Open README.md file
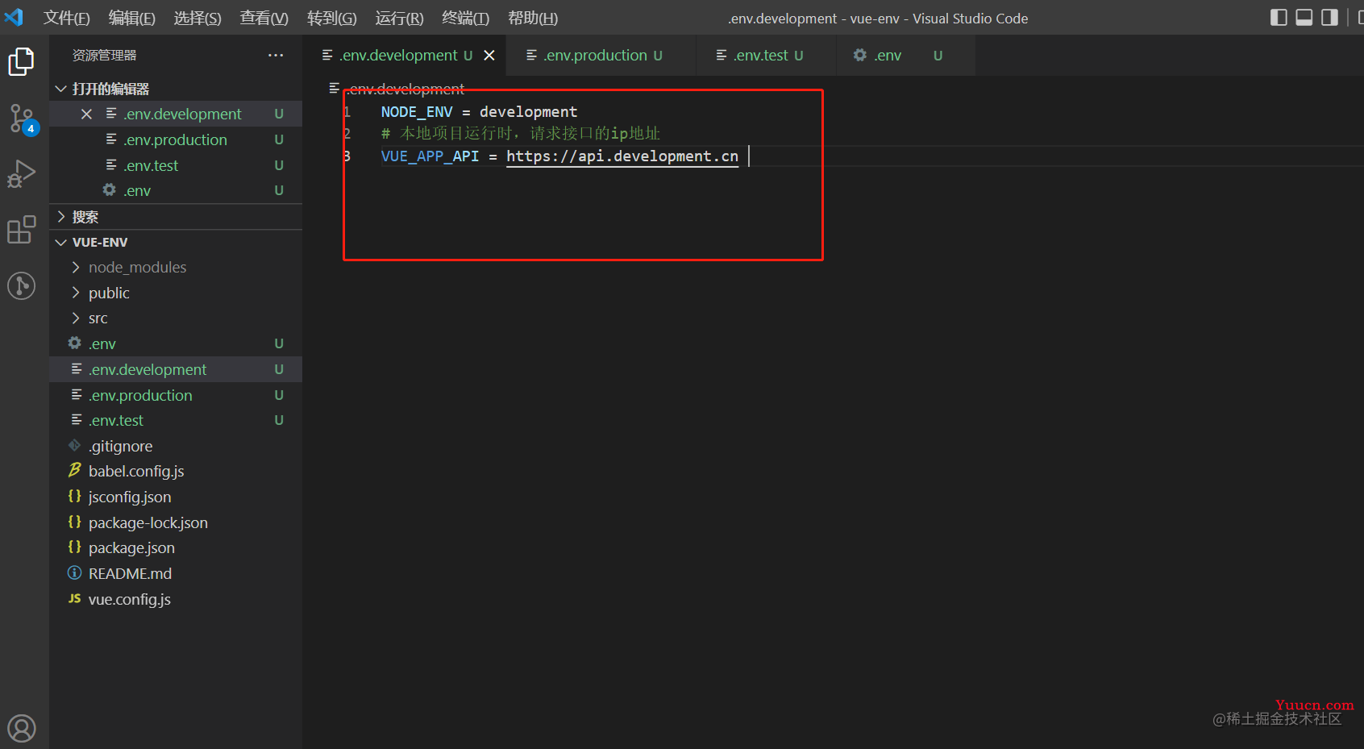This screenshot has width=1364, height=749. click(x=176, y=573)
